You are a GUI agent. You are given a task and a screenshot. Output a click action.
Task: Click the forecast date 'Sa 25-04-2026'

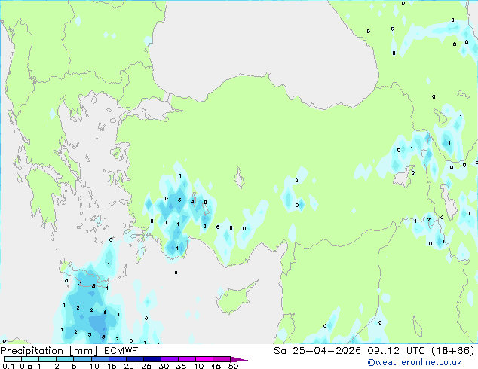point(317,351)
